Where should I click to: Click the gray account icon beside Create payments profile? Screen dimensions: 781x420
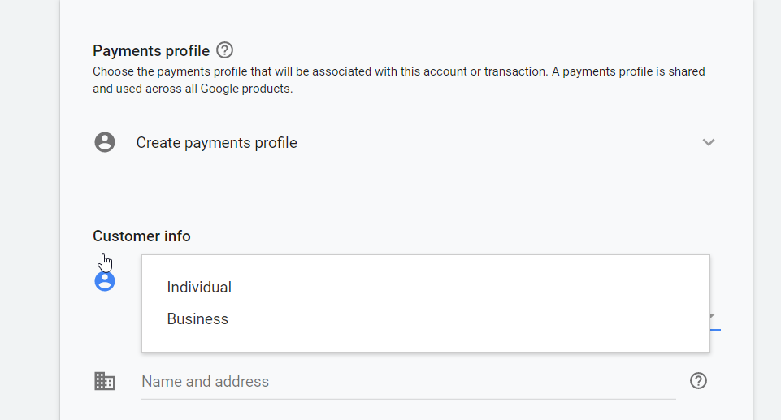[x=105, y=143]
